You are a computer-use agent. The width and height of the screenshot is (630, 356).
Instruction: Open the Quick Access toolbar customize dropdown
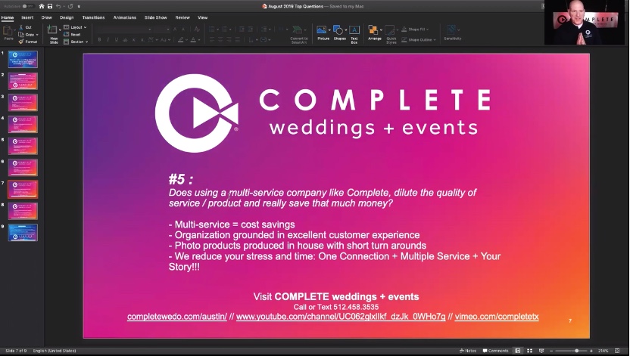click(79, 6)
